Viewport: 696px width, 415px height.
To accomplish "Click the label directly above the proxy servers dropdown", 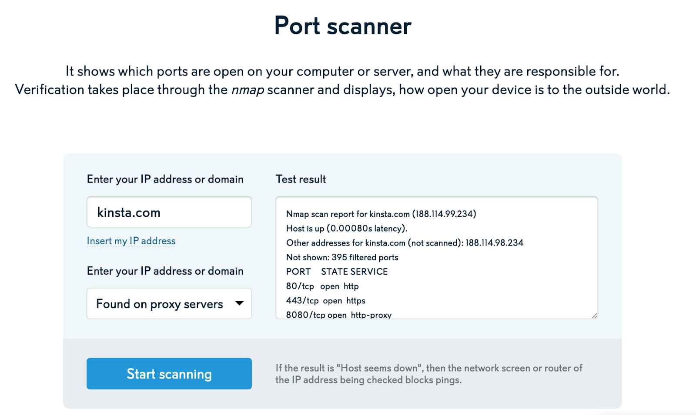I will point(165,271).
